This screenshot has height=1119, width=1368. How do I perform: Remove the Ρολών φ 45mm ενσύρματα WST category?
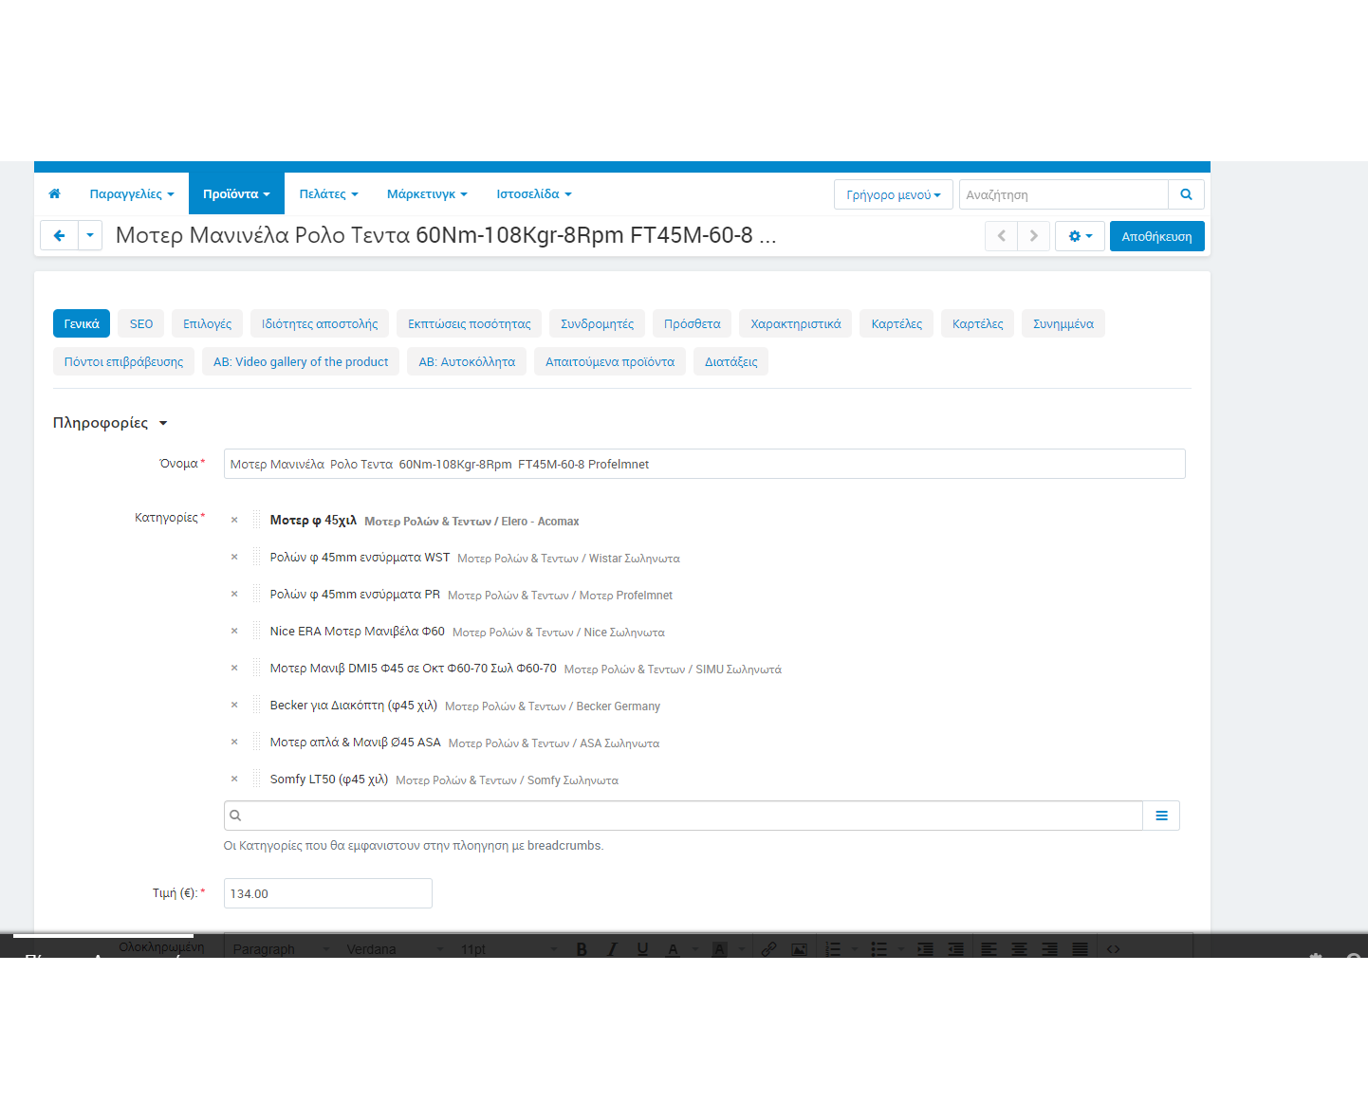pyautogui.click(x=234, y=558)
